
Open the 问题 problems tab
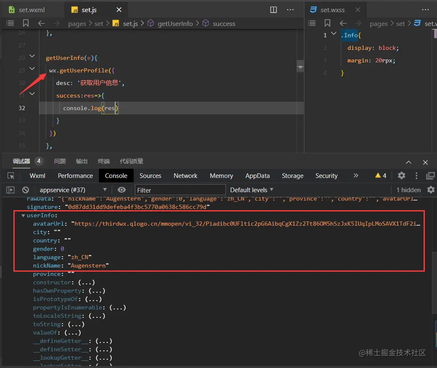pyautogui.click(x=60, y=161)
